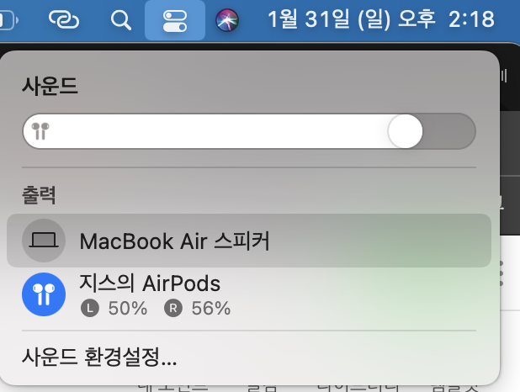Image resolution: width=520 pixels, height=392 pixels.
Task: Open 사운드 환경설정... preferences
Action: [x=99, y=357]
